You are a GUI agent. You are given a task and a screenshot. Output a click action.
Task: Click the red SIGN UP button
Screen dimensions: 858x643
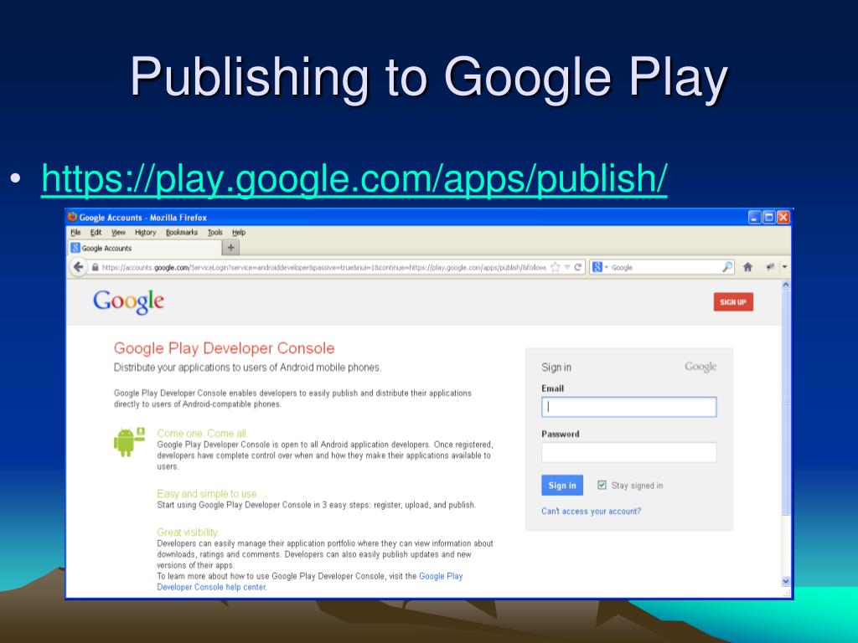[x=733, y=301]
